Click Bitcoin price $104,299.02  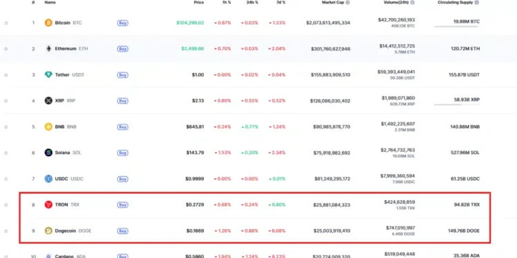point(190,23)
